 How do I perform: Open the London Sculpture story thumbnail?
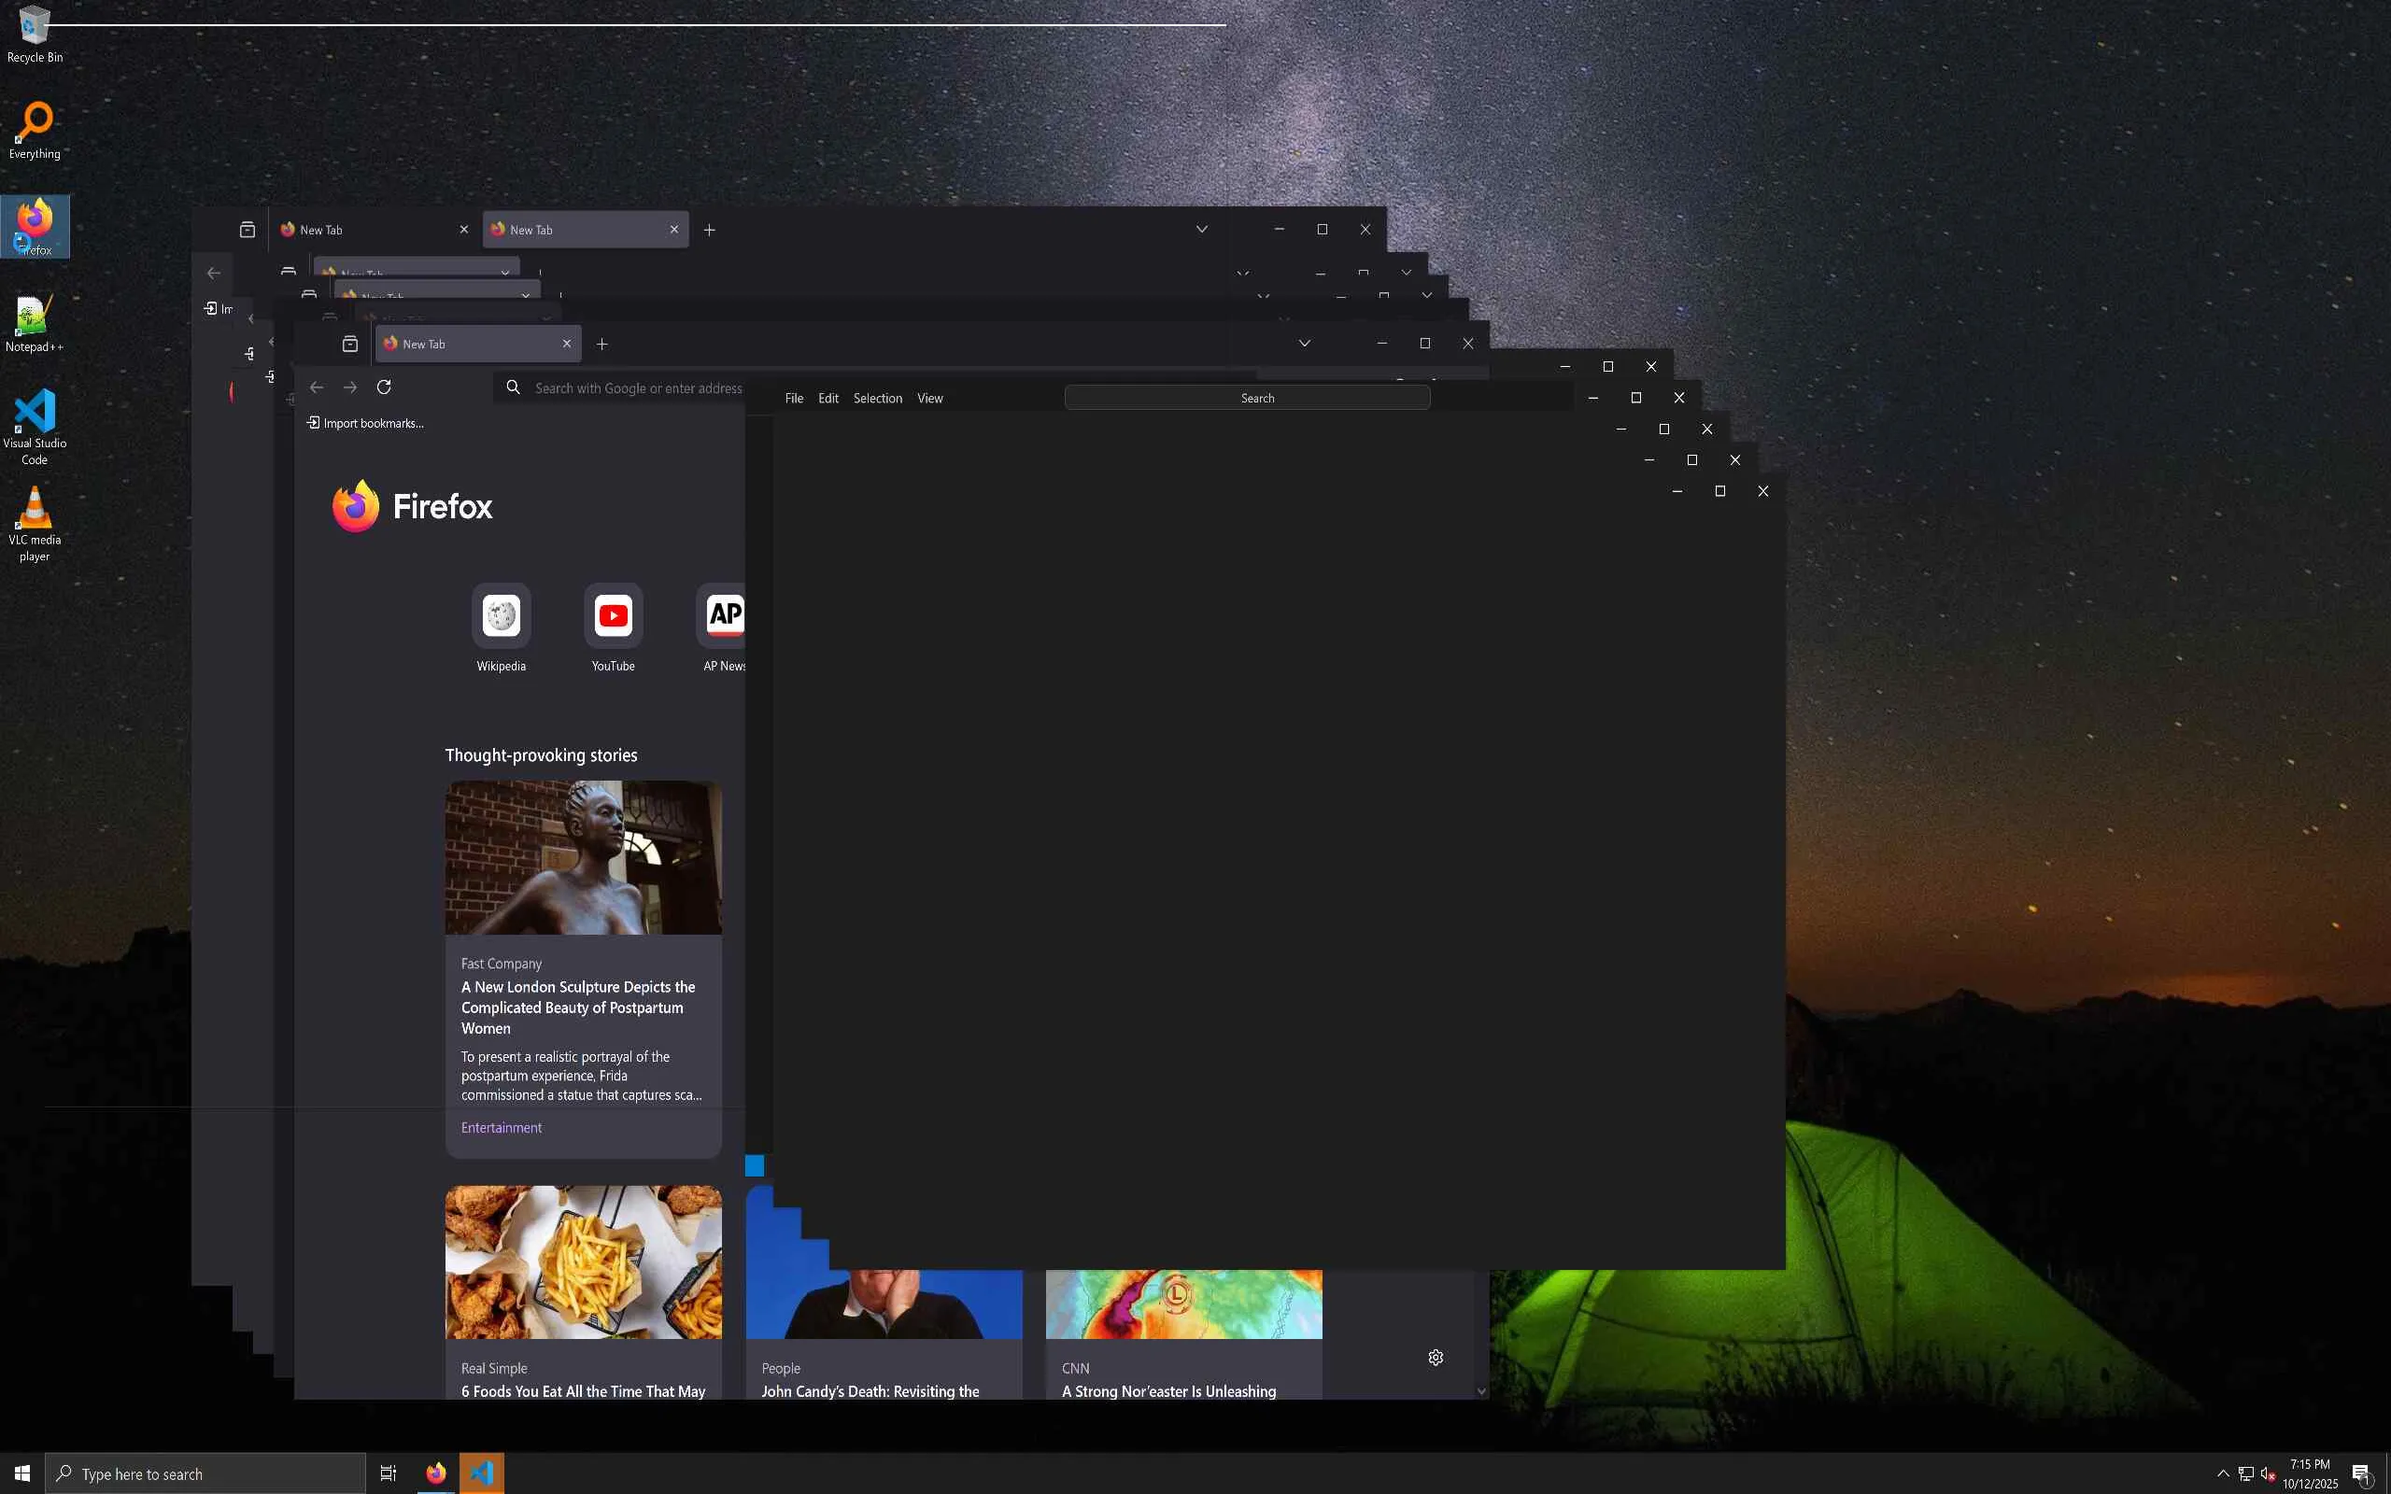point(583,856)
